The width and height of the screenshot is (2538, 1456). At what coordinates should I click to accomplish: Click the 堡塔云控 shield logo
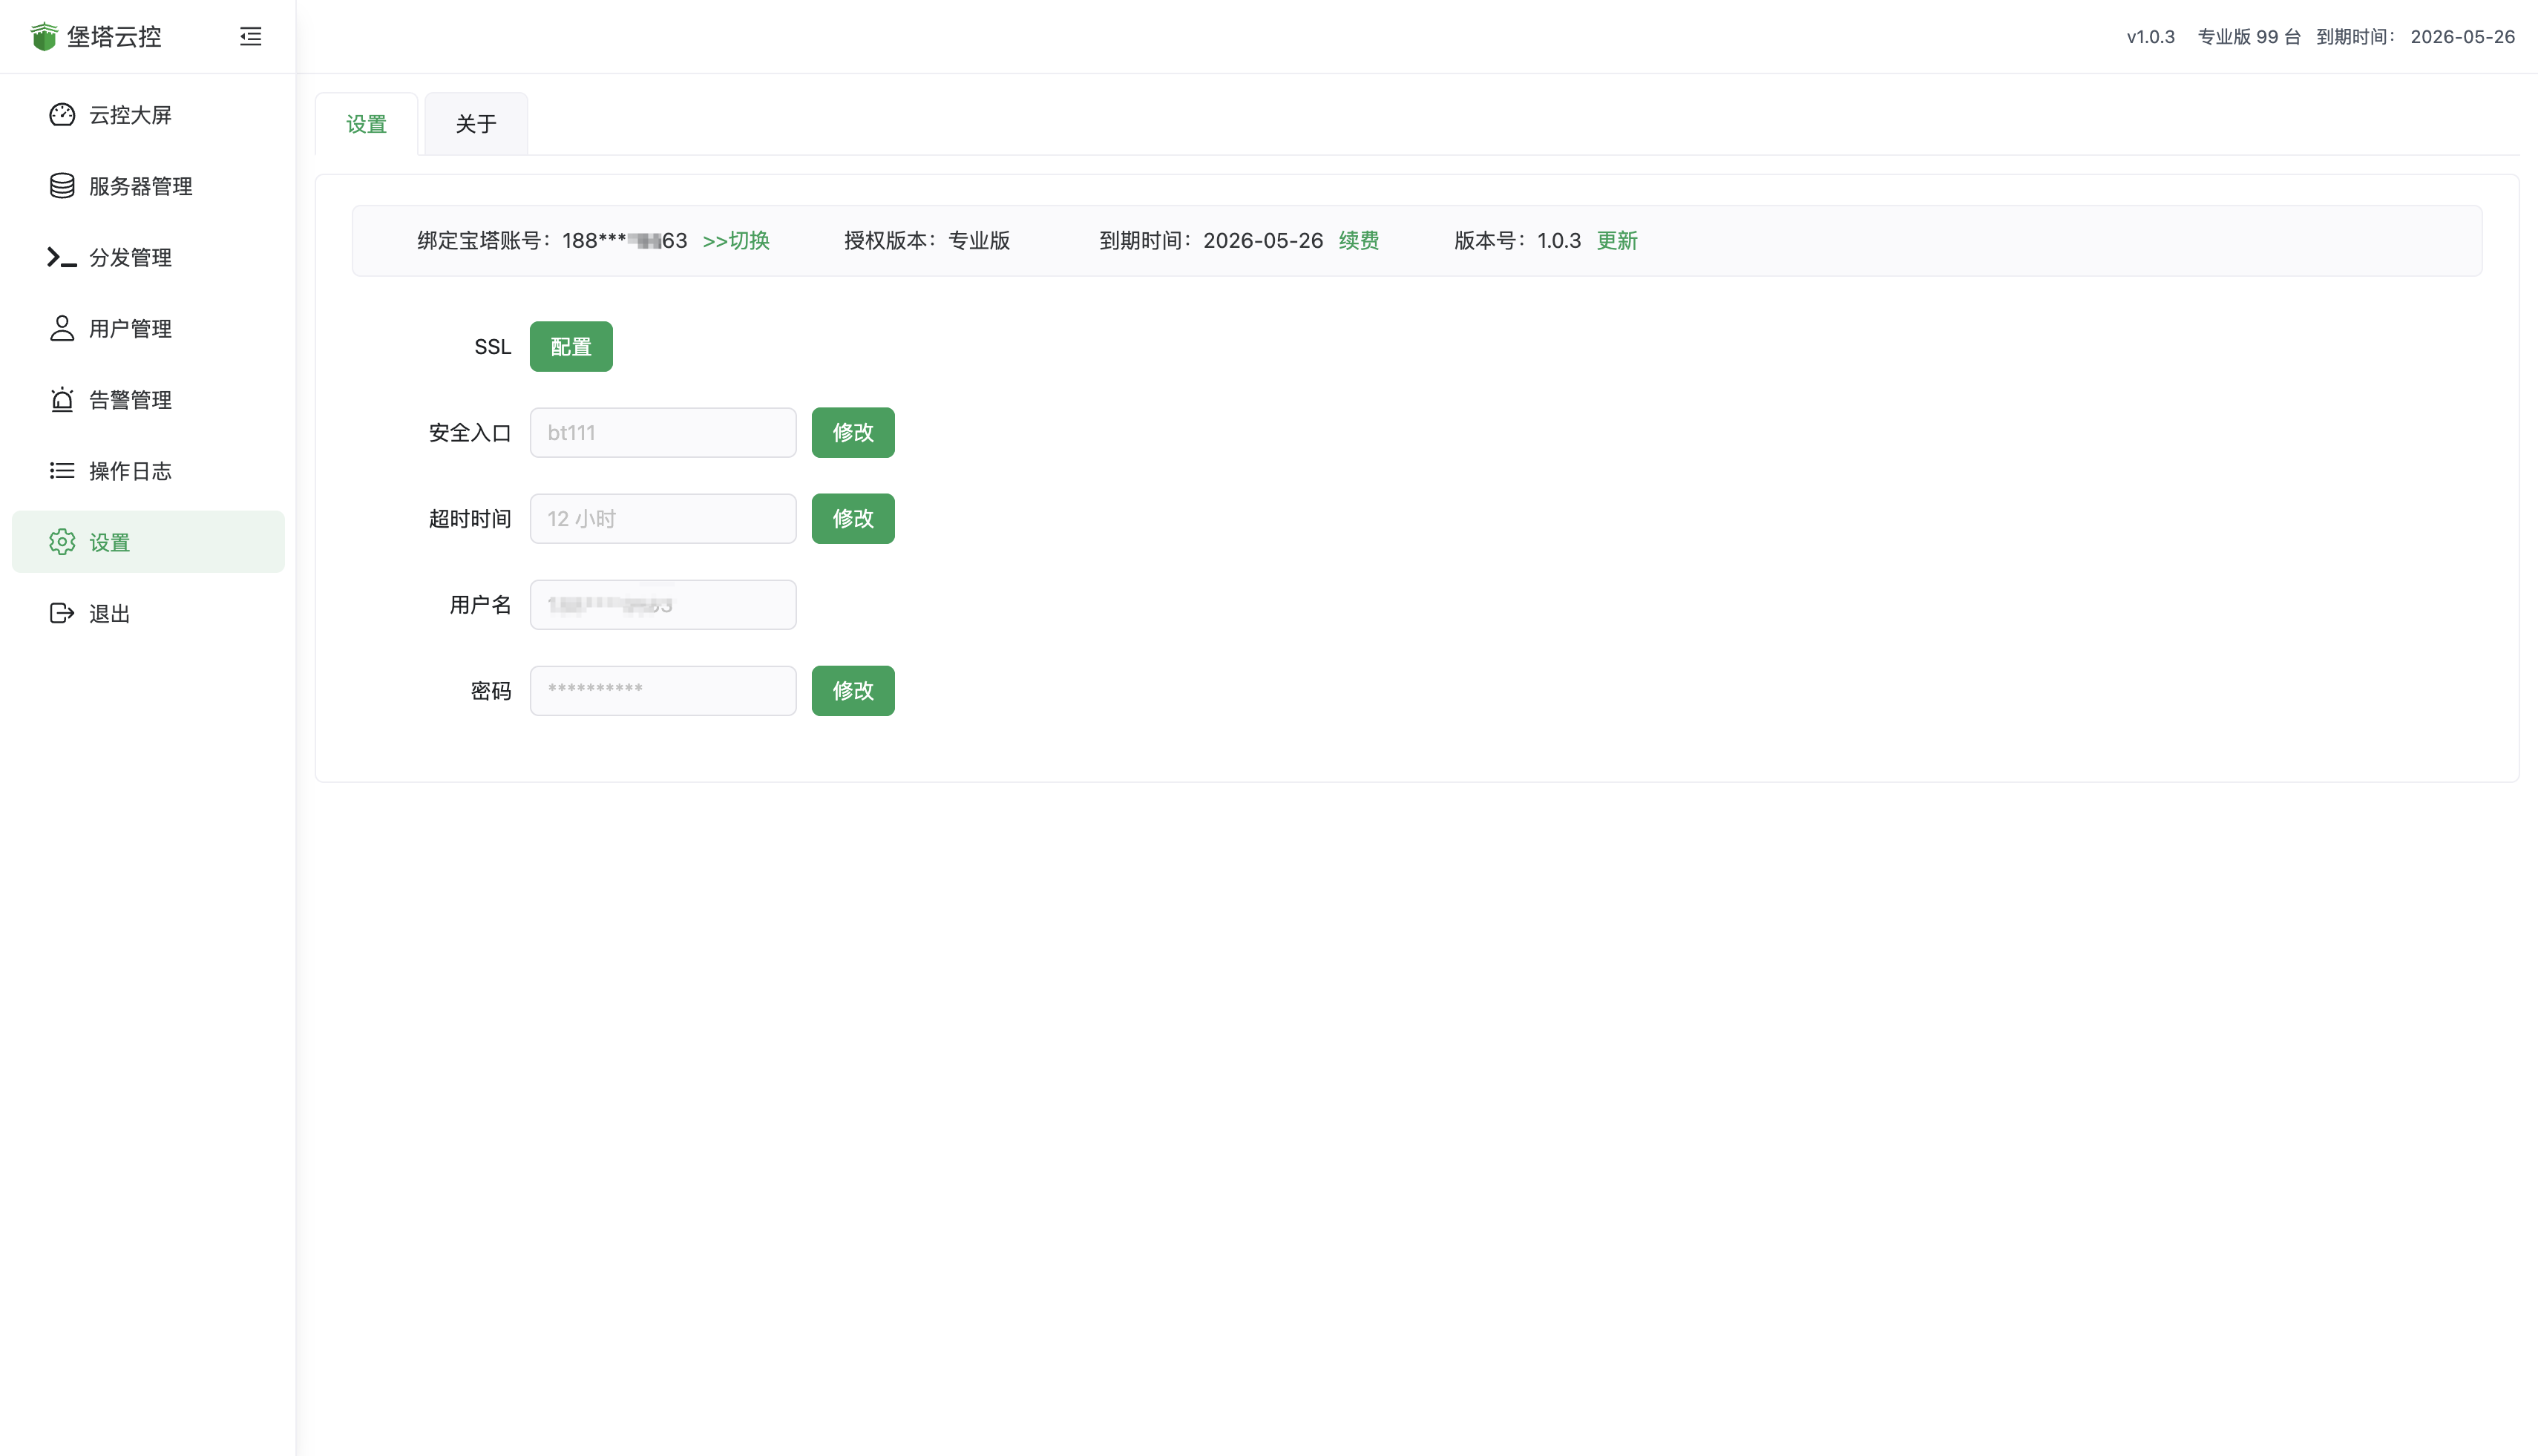point(44,37)
